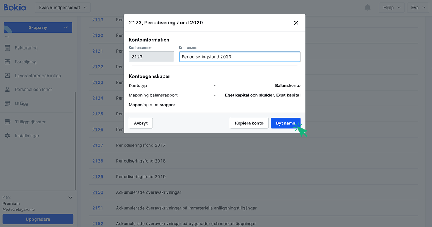432x227 pixels.
Task: Click the Bokio logo
Action: click(15, 7)
